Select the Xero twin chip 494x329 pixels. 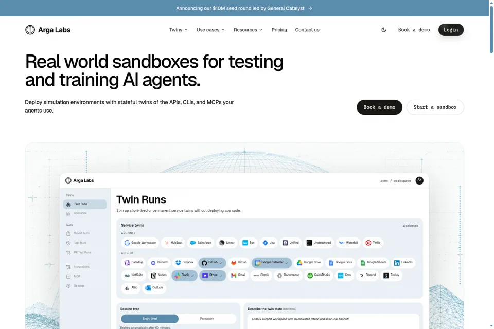(x=344, y=276)
